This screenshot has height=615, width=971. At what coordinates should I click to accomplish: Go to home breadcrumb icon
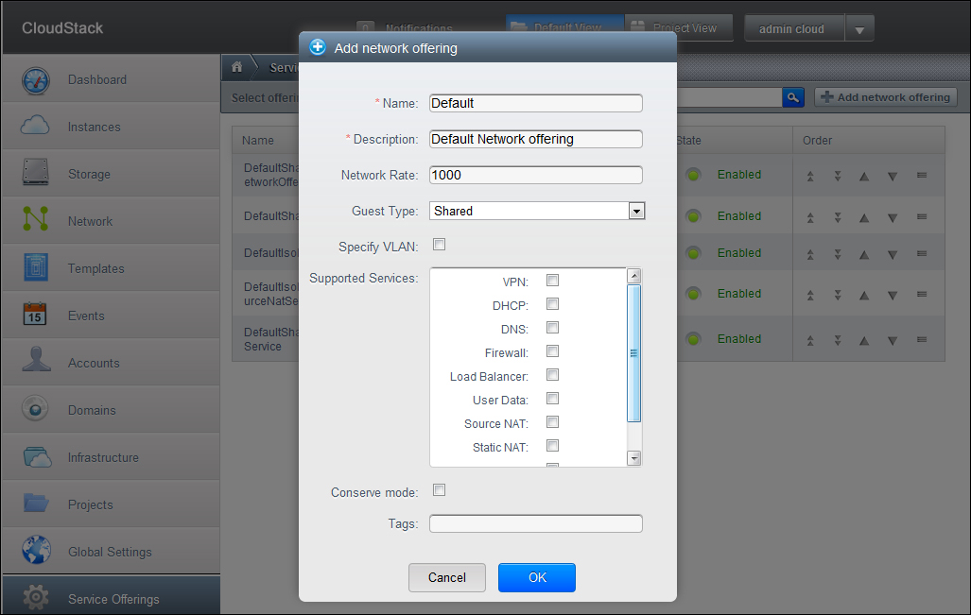click(237, 68)
